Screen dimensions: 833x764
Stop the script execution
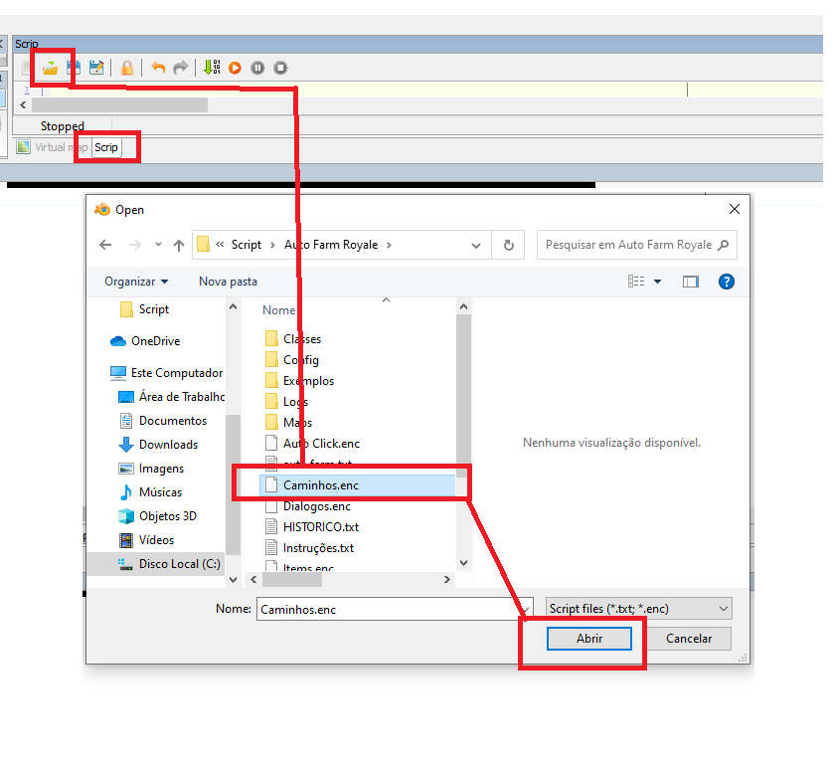click(280, 68)
